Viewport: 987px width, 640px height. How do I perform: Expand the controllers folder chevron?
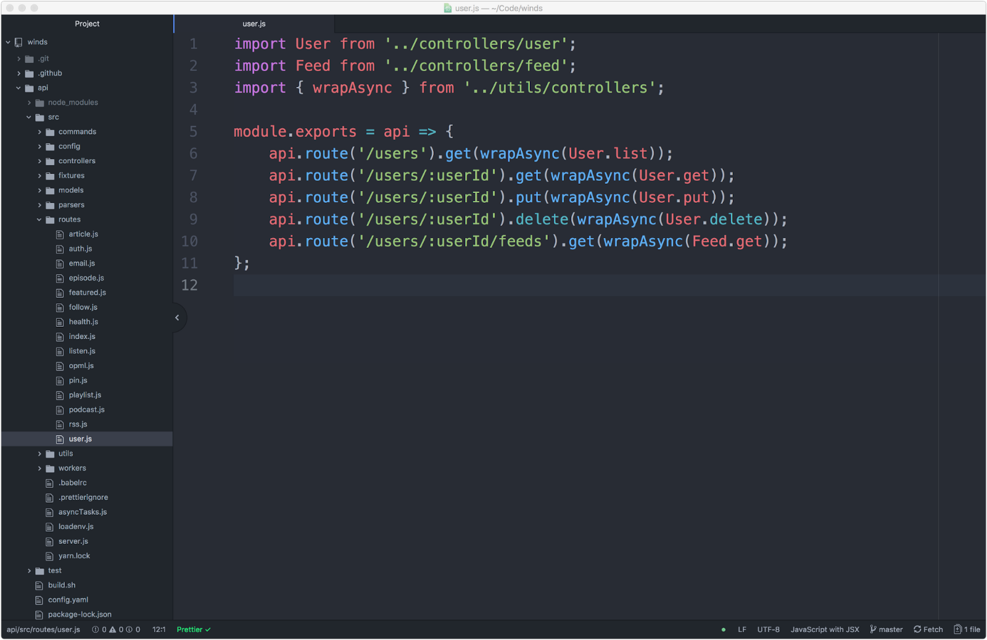coord(39,161)
